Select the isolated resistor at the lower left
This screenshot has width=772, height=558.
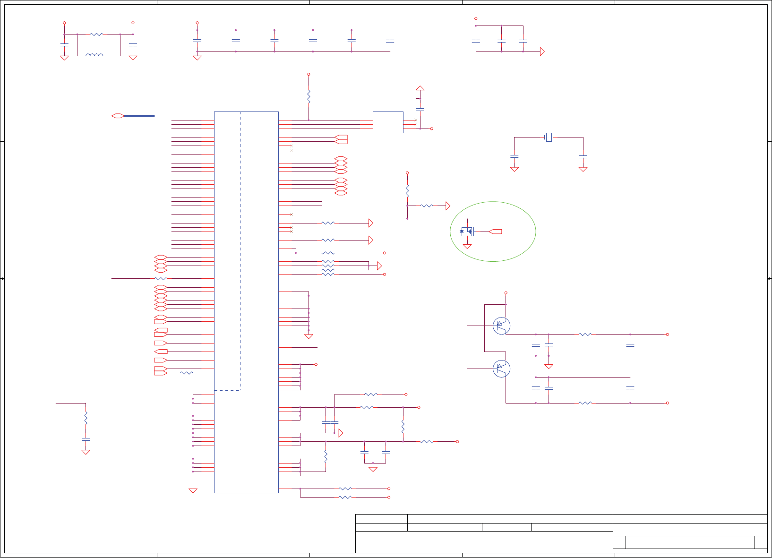coord(86,418)
